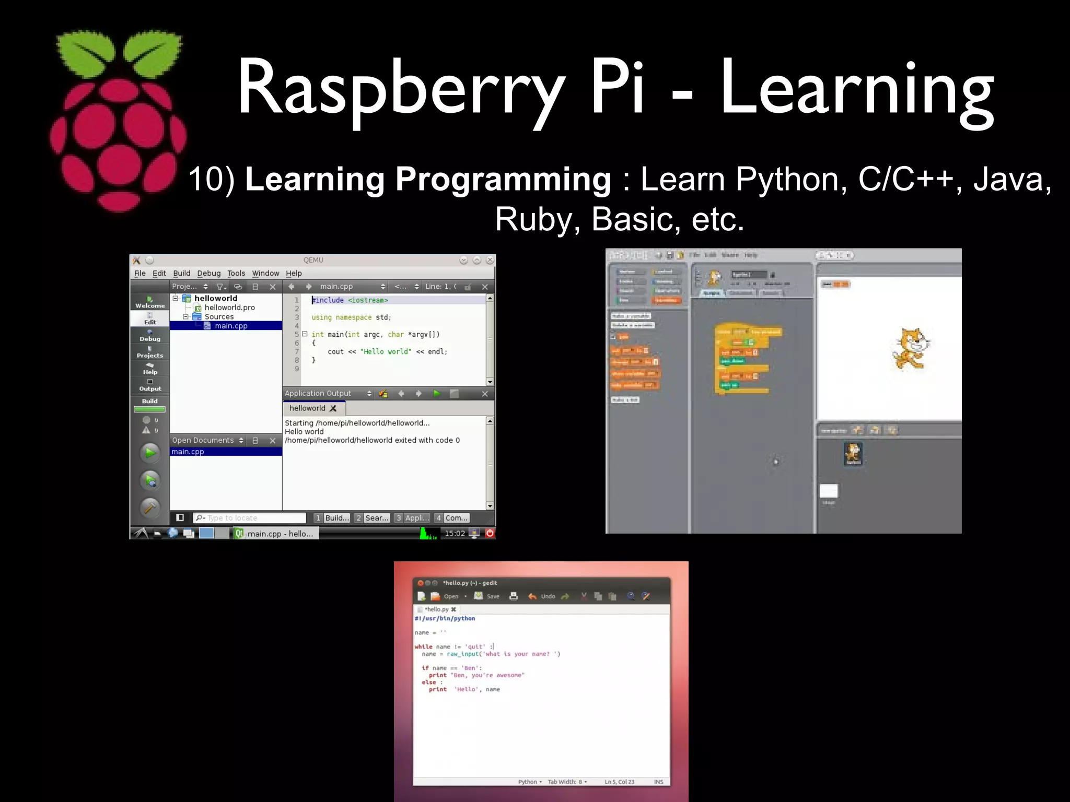Open the symbol selector dropdown in editor toolbar
This screenshot has height=802, width=1070.
[406, 287]
